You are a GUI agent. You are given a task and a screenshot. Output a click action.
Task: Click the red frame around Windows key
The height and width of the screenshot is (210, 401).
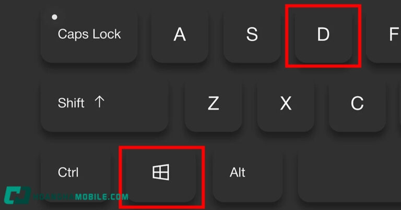[x=162, y=177]
